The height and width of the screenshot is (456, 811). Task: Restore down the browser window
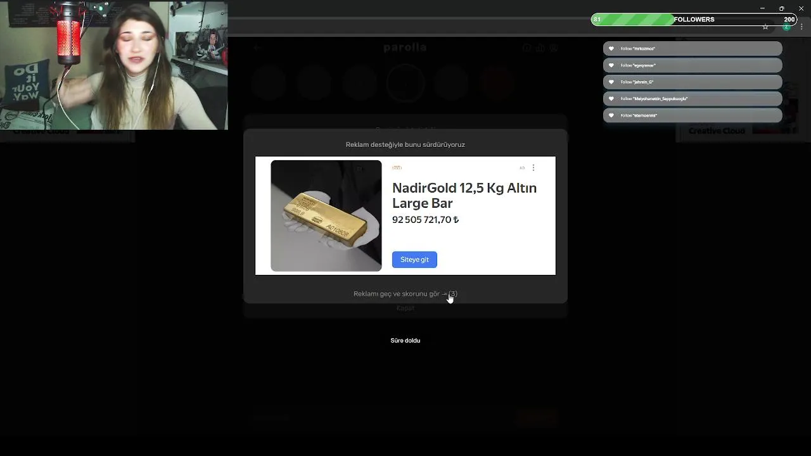click(x=781, y=8)
